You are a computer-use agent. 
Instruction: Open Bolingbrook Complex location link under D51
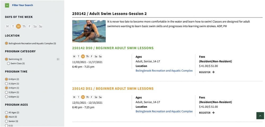coord(164,111)
